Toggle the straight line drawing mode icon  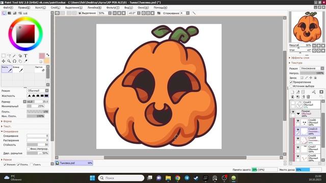194,13
